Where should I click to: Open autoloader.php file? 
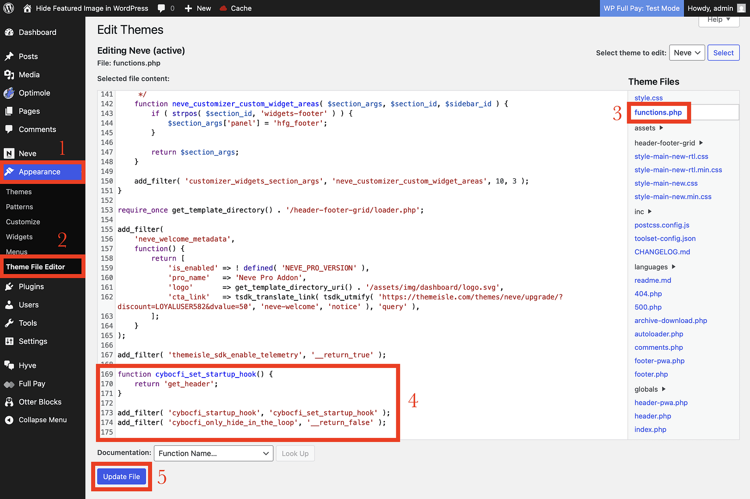[658, 334]
